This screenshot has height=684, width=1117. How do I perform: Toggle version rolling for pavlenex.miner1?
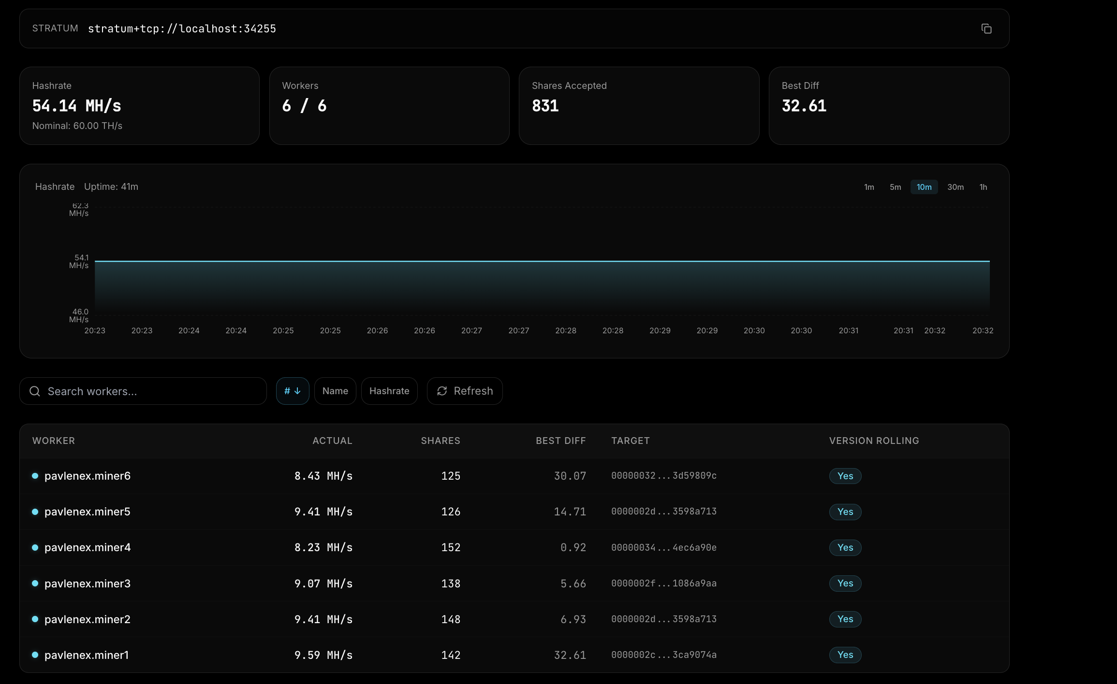[845, 655]
